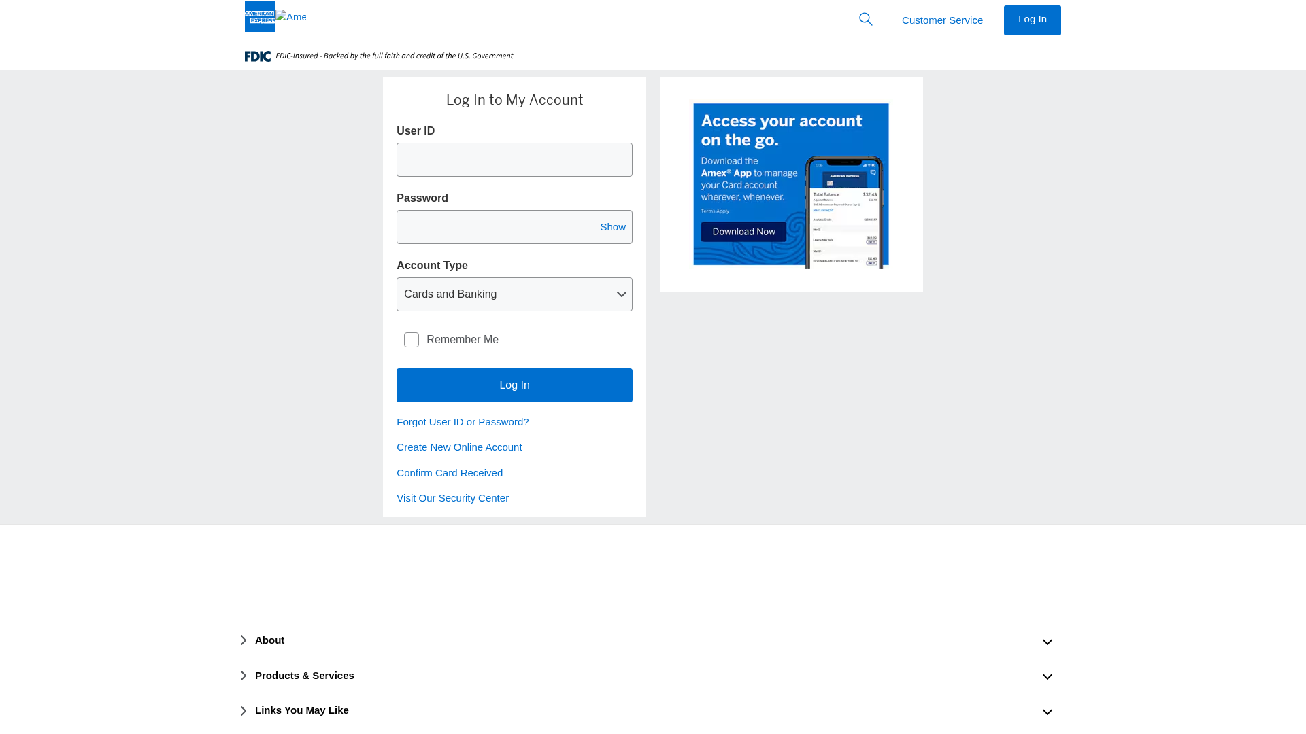1306x734 pixels.
Task: Open the Account Type dropdown
Action: point(514,294)
